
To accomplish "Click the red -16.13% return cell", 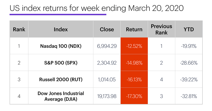I will [x=135, y=79].
